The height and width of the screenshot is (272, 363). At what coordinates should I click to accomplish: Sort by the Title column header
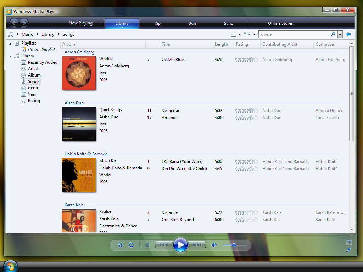tap(186, 44)
